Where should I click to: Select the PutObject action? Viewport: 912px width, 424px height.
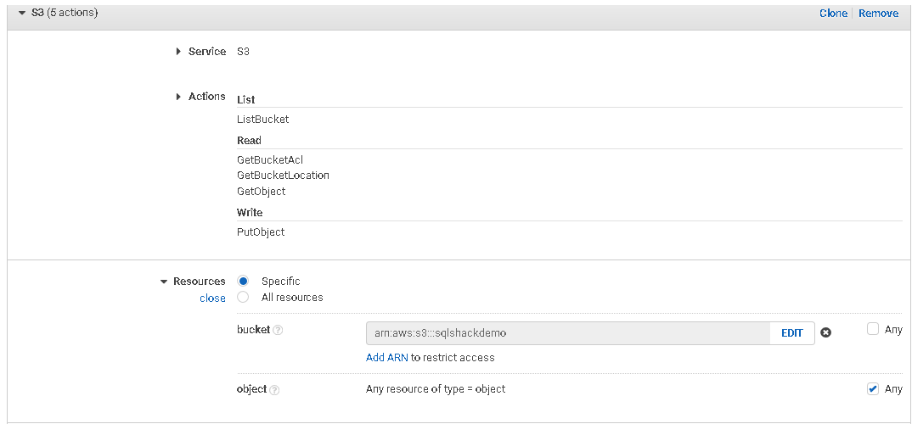261,232
